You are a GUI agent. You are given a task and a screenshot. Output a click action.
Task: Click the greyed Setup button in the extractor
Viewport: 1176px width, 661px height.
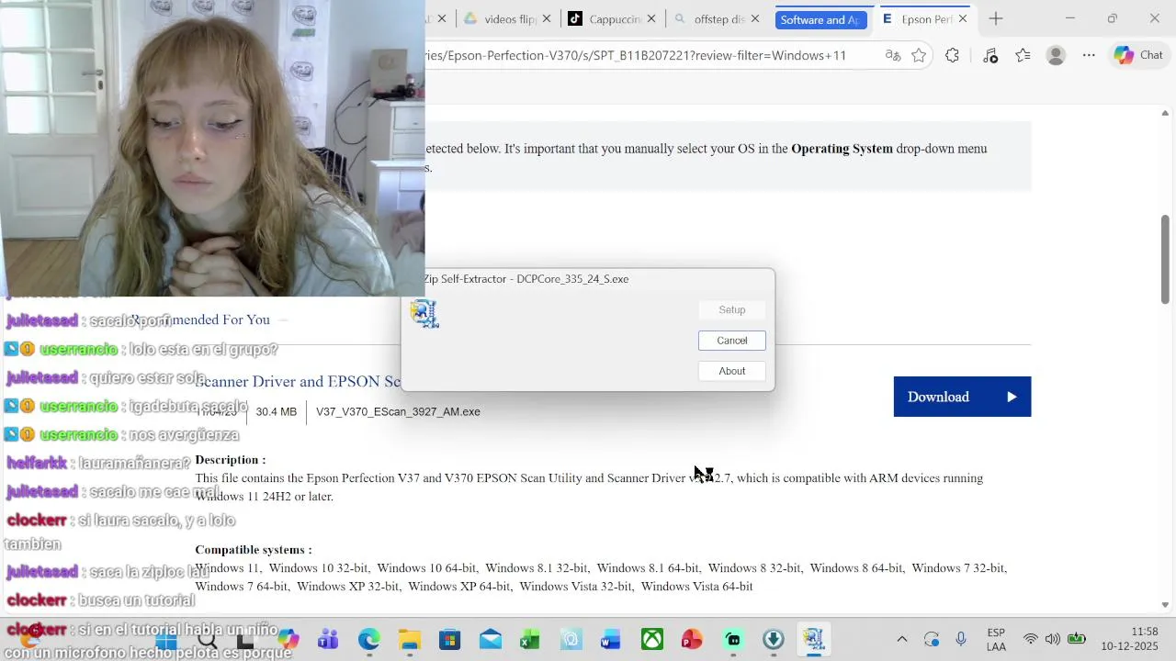click(x=732, y=310)
